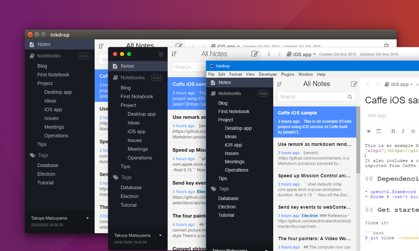Open the Format menu
Image resolution: width=419 pixels, height=251 pixels.
tap(236, 74)
